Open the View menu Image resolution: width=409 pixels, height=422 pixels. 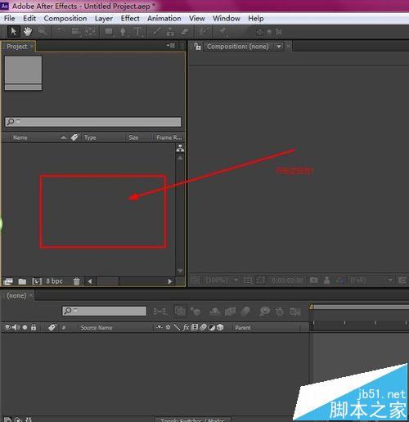197,18
